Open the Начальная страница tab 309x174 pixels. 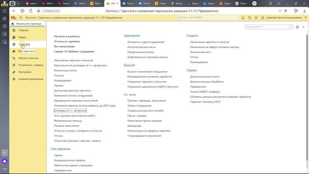(x=27, y=24)
